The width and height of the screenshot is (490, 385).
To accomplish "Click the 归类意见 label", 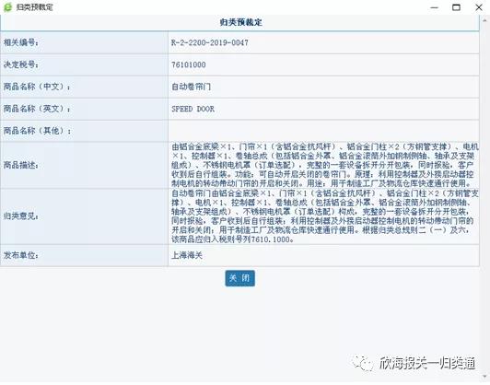I will click(x=20, y=216).
